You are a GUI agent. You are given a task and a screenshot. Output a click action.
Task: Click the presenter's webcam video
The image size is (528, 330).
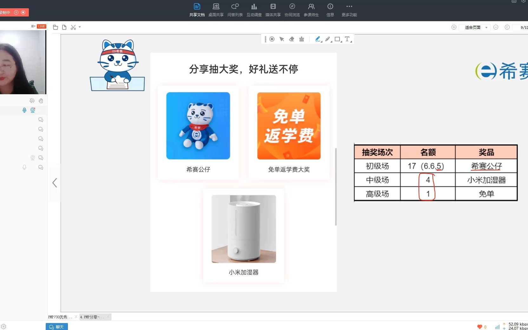pos(23,62)
